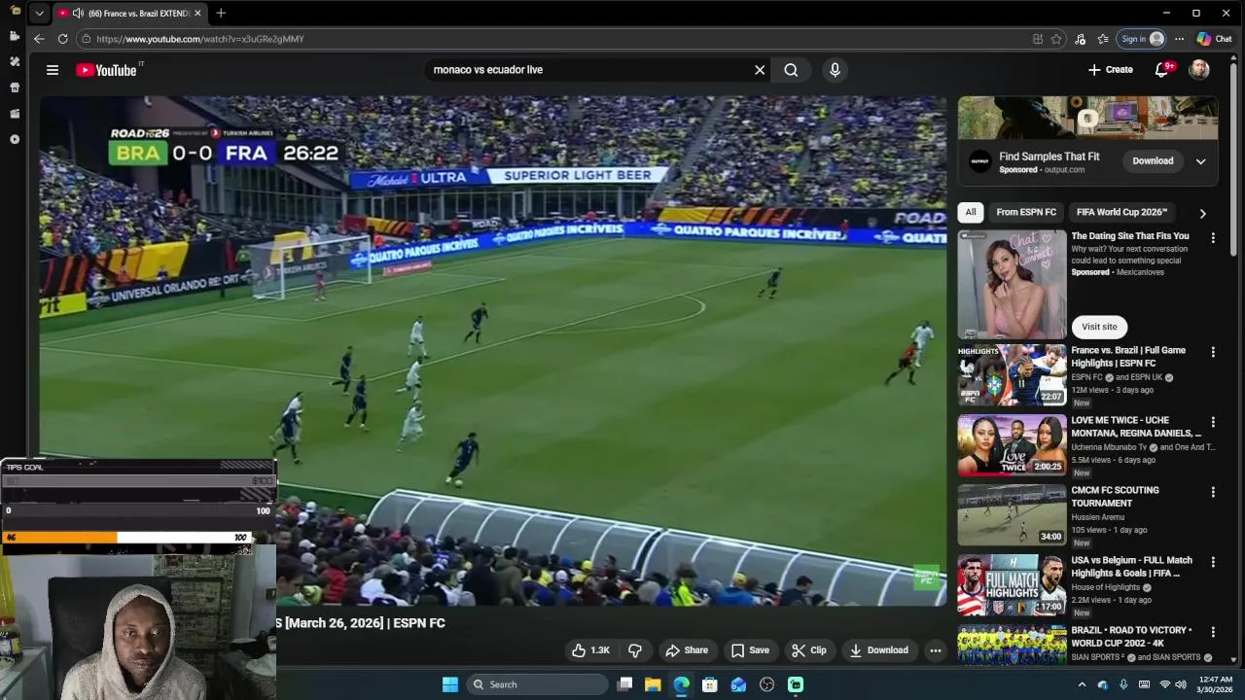The width and height of the screenshot is (1245, 700).
Task: Expand the Find Samples That Fit ad chevron
Action: pos(1200,161)
